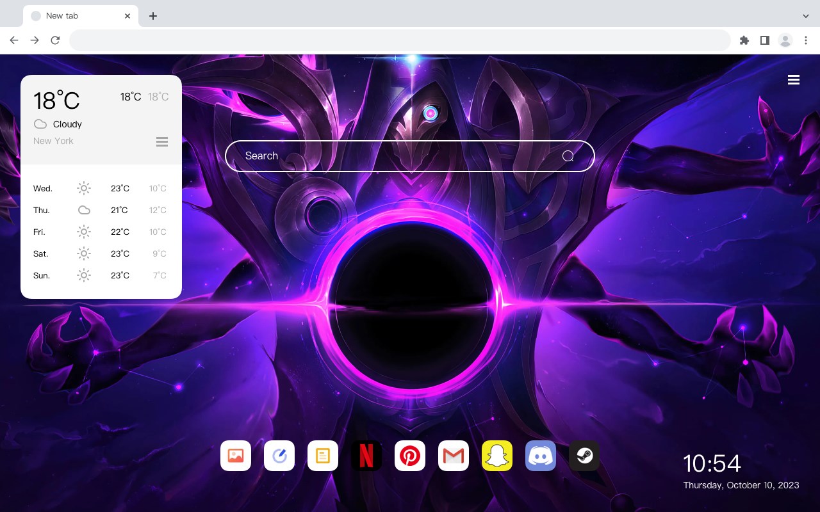Click the New York location label
This screenshot has height=512, width=820.
53,141
